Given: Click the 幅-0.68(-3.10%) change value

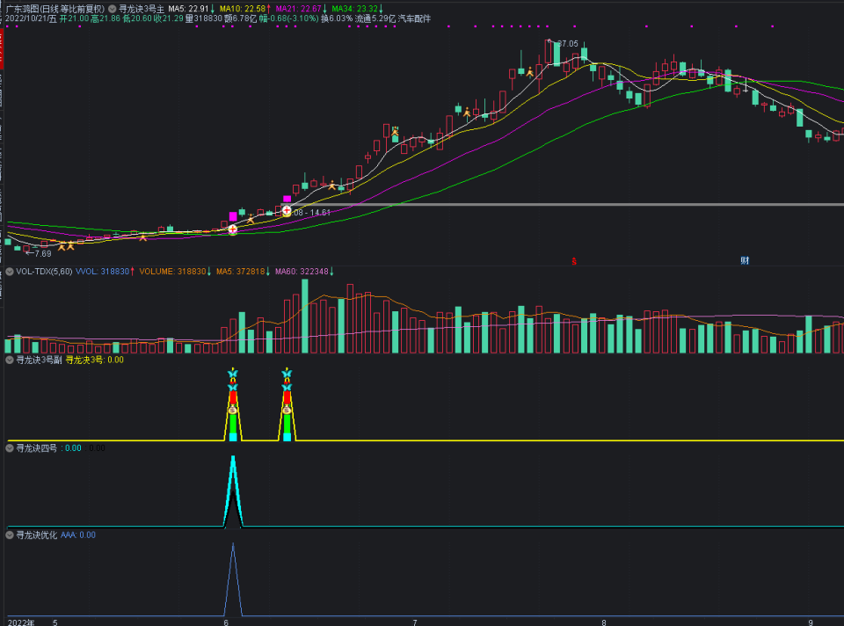Looking at the screenshot, I should (289, 18).
